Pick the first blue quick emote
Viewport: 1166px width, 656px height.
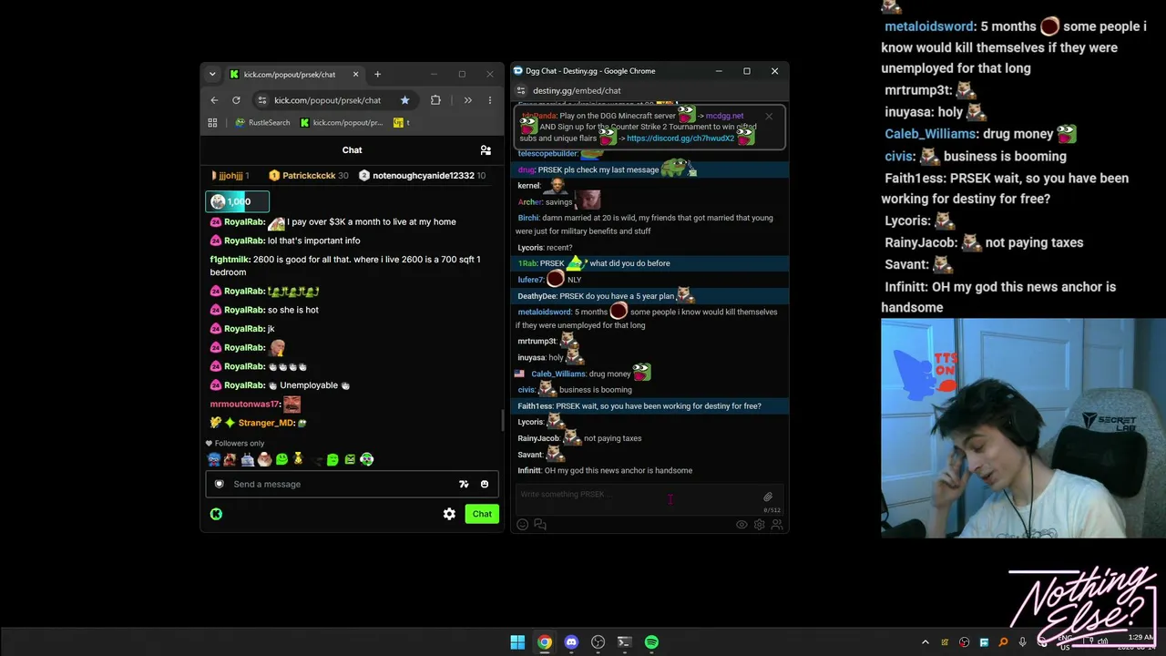[214, 459]
